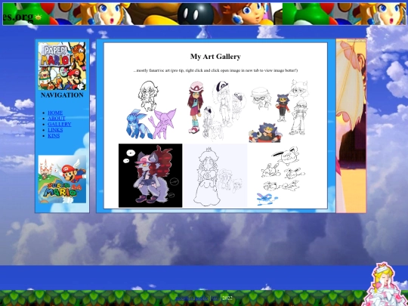
Task: Open the chibi character sketches artwork thumbnail
Action: point(280,110)
